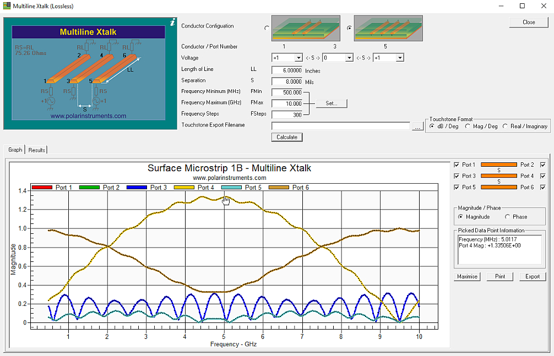Click the Port 2 green legend swatch

coord(89,188)
